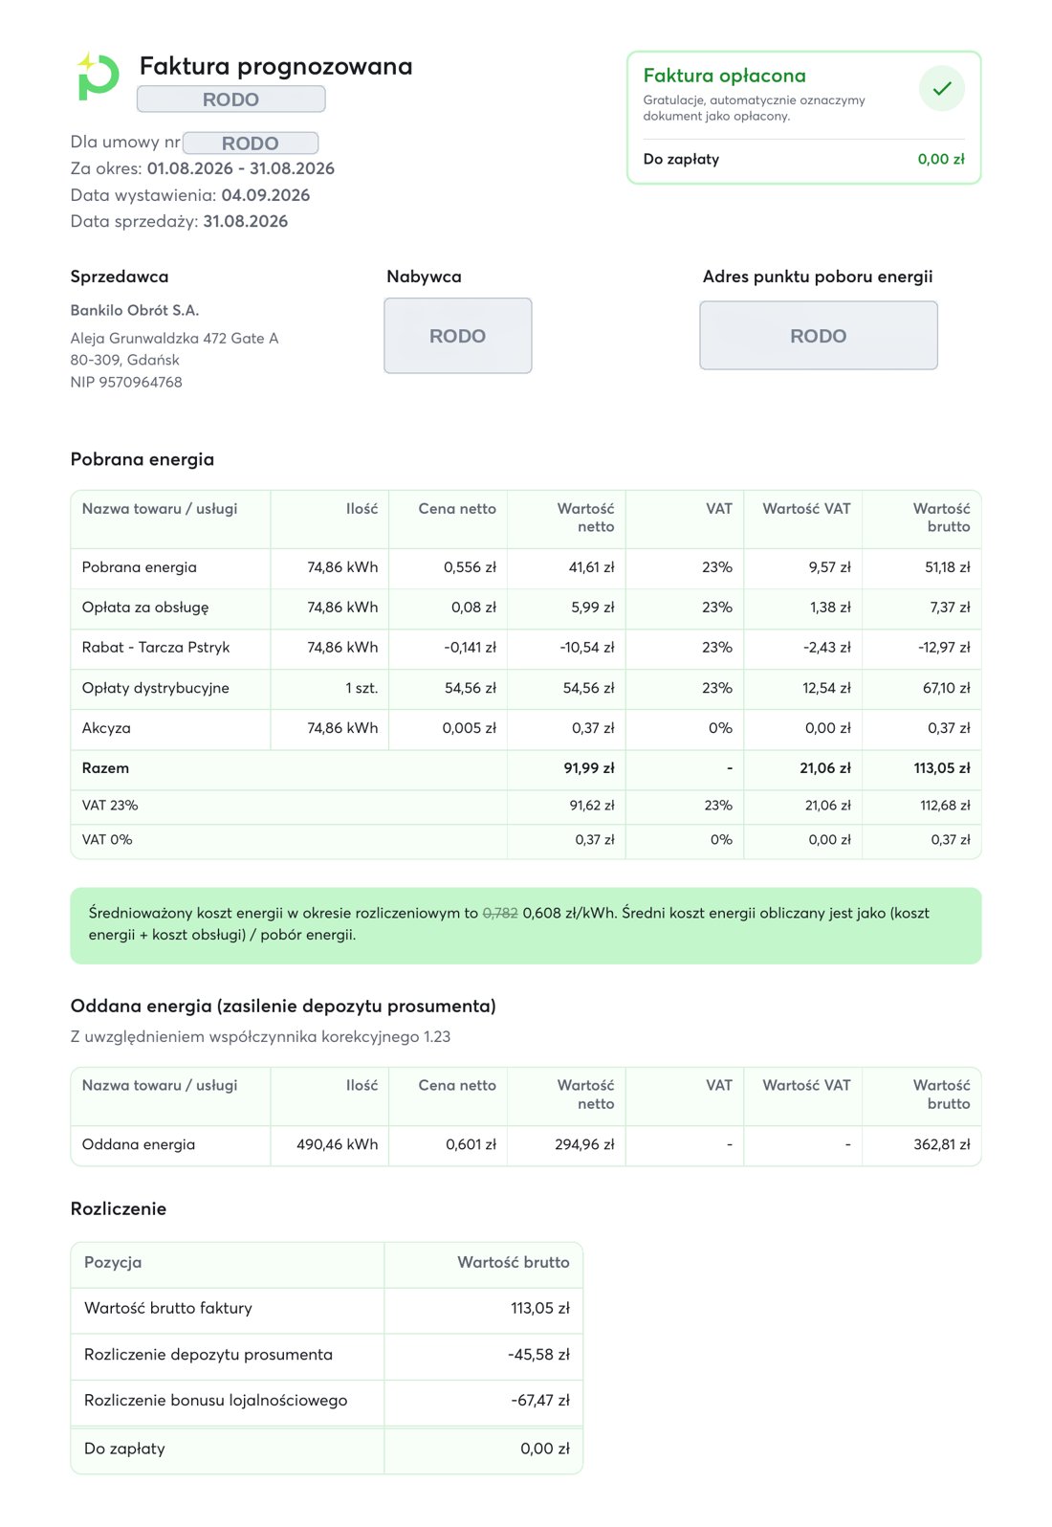This screenshot has height=1527, width=1052.
Task: Click the returned energy net value 294,96 zł
Action: (x=585, y=1144)
